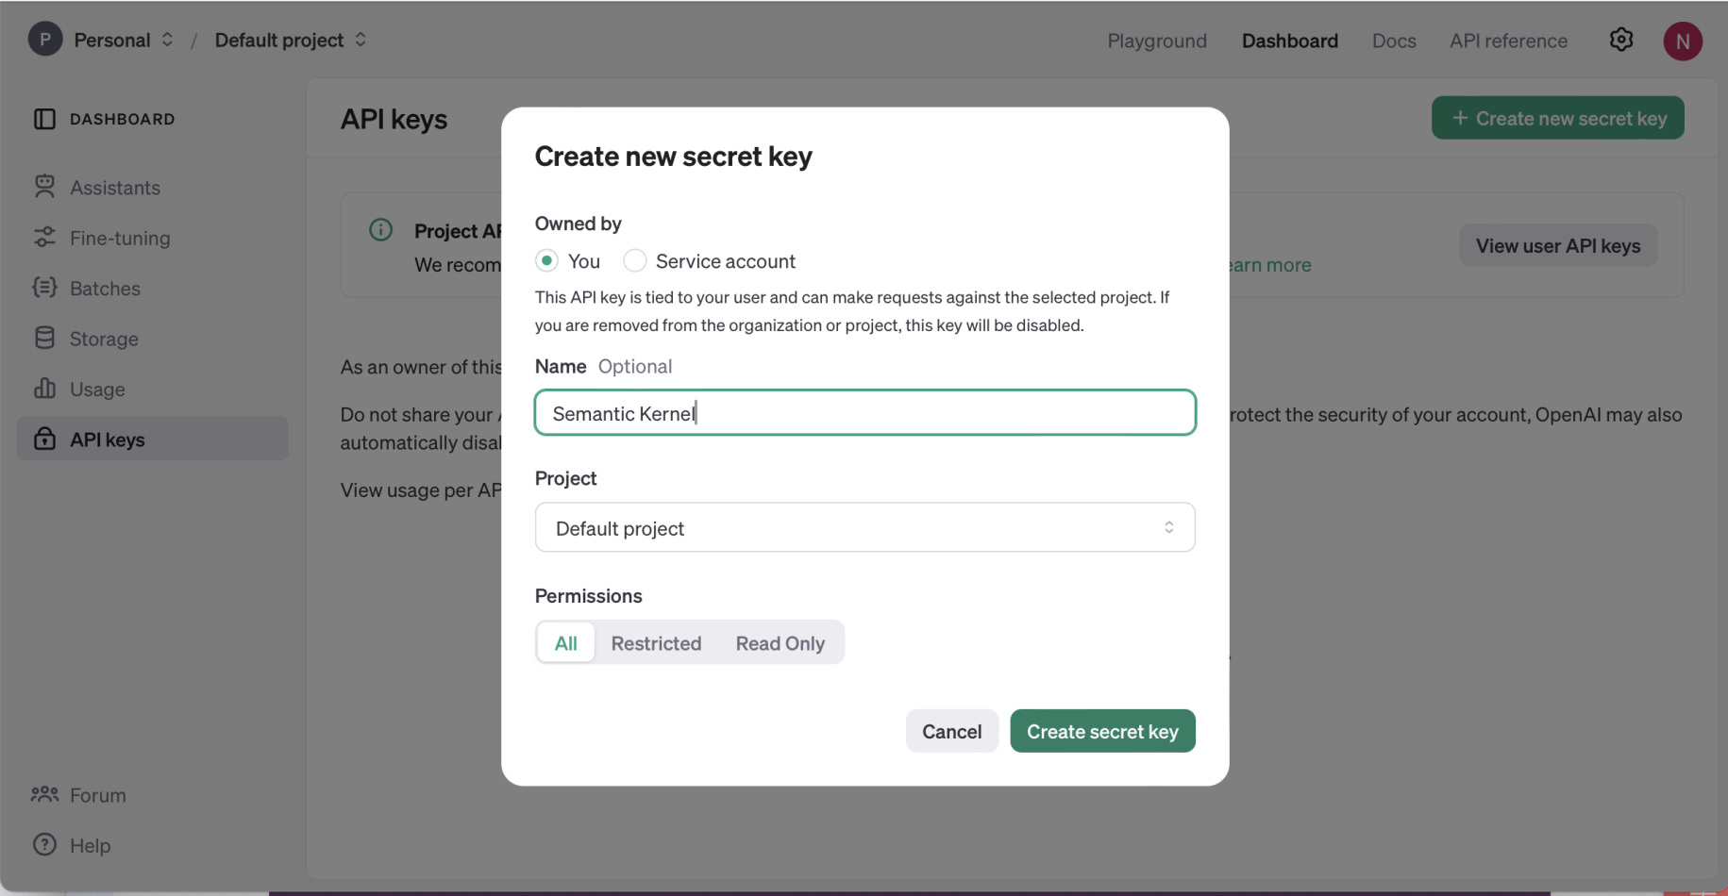Image resolution: width=1728 pixels, height=896 pixels.
Task: Click the Storage database icon
Action: click(x=44, y=338)
